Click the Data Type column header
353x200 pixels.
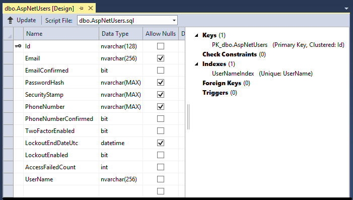click(121, 34)
